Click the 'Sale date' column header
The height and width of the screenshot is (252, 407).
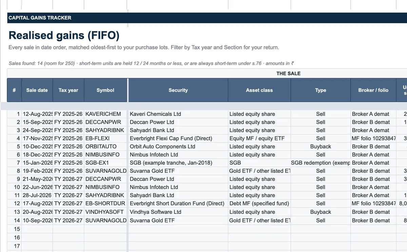pos(37,90)
